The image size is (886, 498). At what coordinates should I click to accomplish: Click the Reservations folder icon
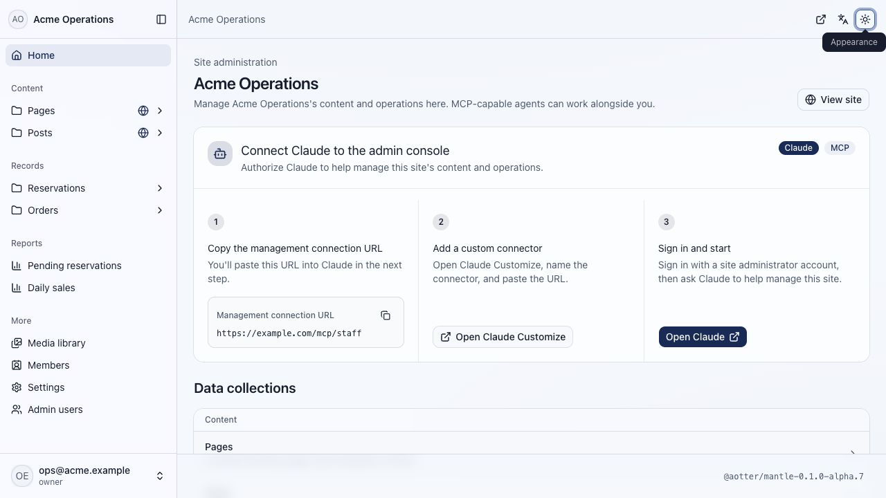pos(17,188)
